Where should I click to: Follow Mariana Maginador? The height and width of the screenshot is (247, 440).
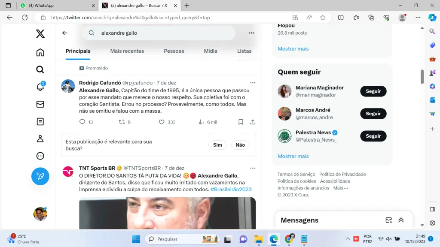(x=373, y=91)
